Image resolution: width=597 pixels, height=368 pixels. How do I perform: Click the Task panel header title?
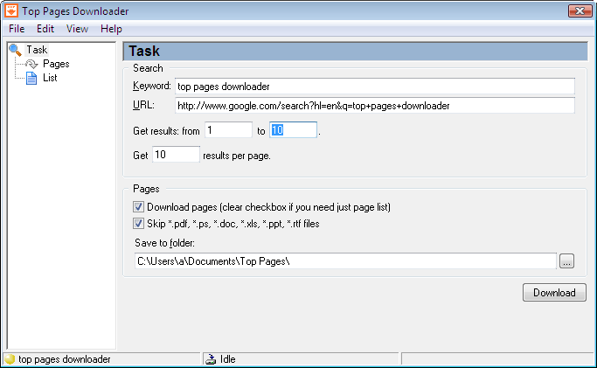pyautogui.click(x=144, y=51)
